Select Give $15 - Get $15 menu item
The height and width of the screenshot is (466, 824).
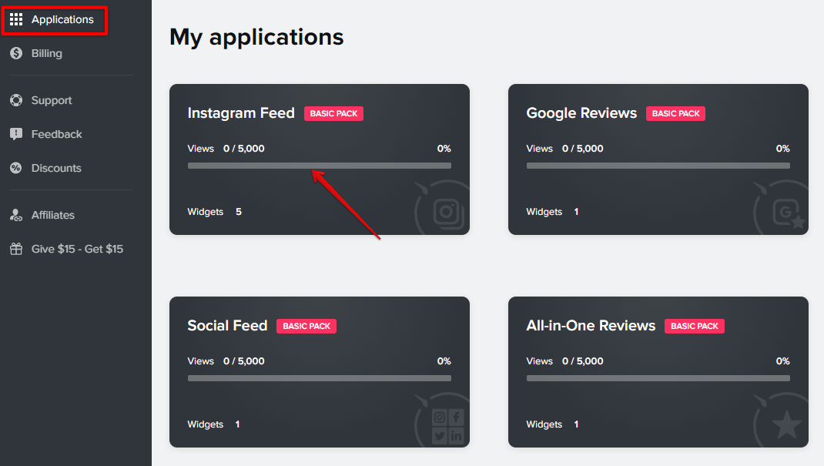tap(77, 249)
